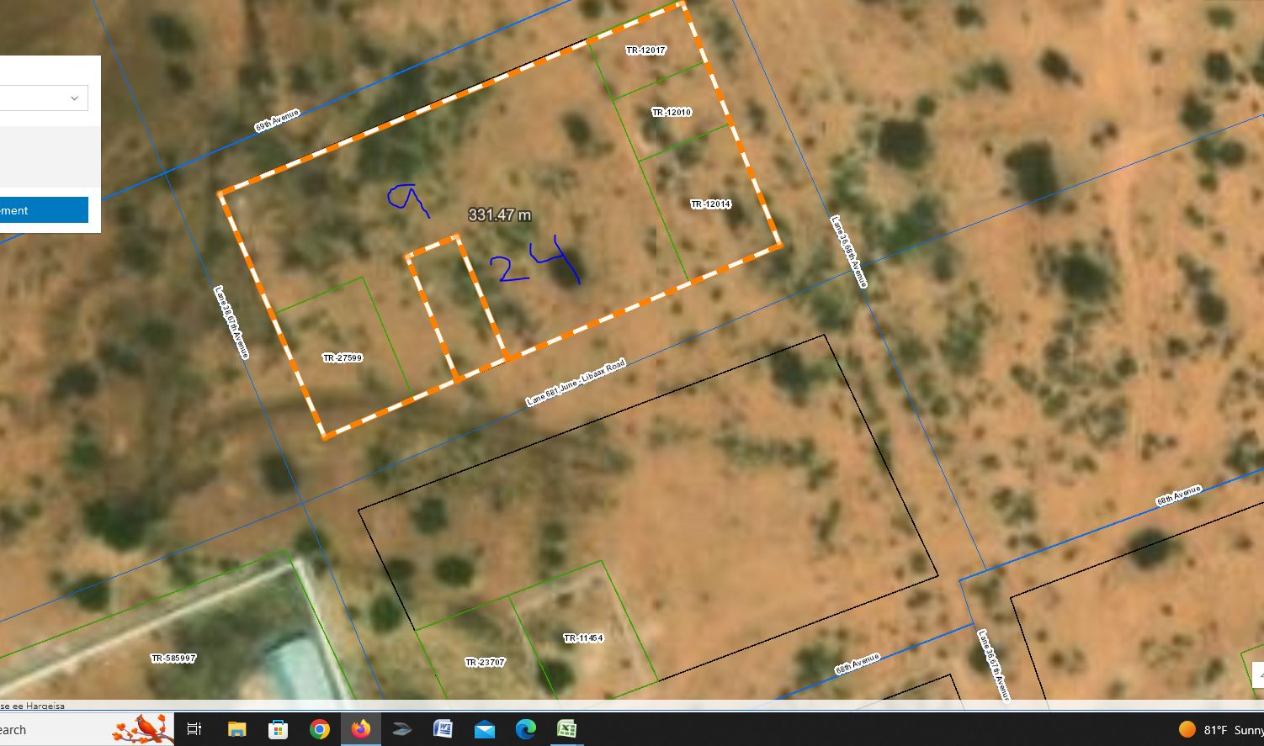Switch to Excel in the taskbar
Image resolution: width=1264 pixels, height=746 pixels.
point(566,729)
